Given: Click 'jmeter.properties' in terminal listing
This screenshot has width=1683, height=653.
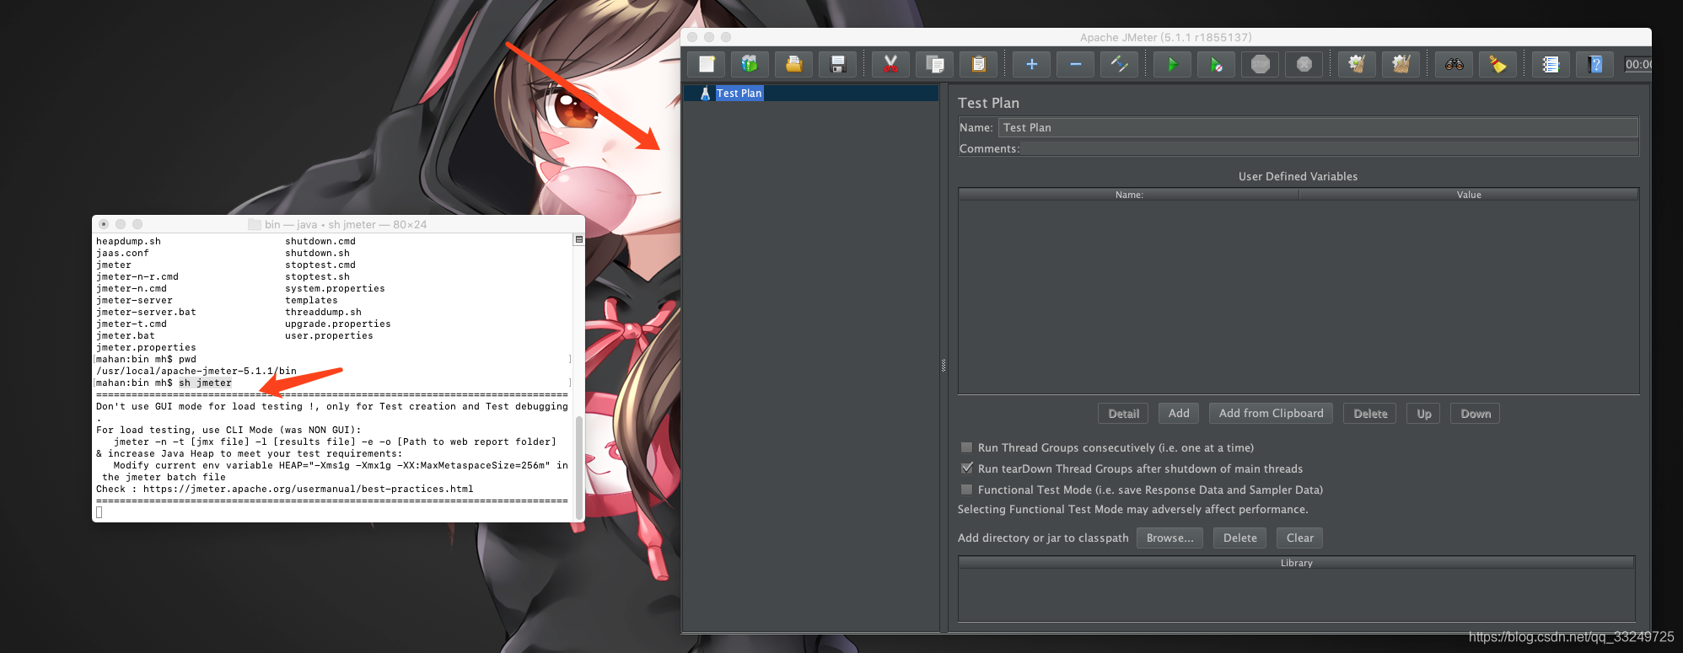Looking at the screenshot, I should tap(146, 347).
